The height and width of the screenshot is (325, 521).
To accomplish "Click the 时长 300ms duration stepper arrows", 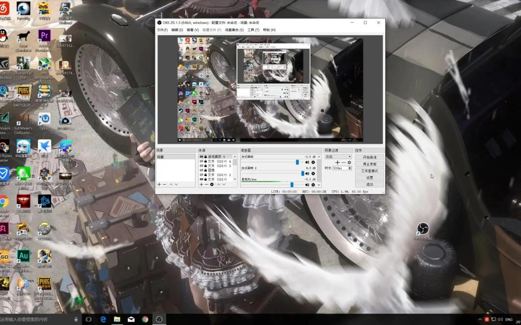I will (x=350, y=168).
